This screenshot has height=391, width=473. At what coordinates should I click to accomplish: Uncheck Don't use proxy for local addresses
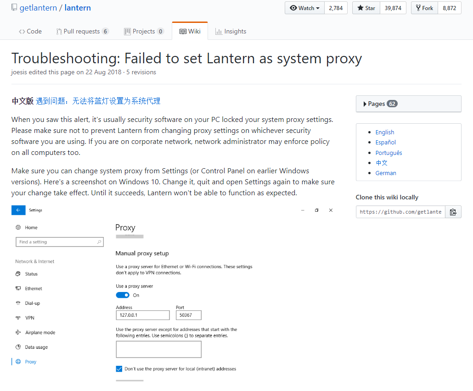[x=119, y=369]
